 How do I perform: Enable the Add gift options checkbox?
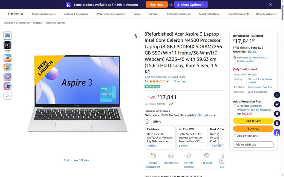pyautogui.click(x=235, y=136)
